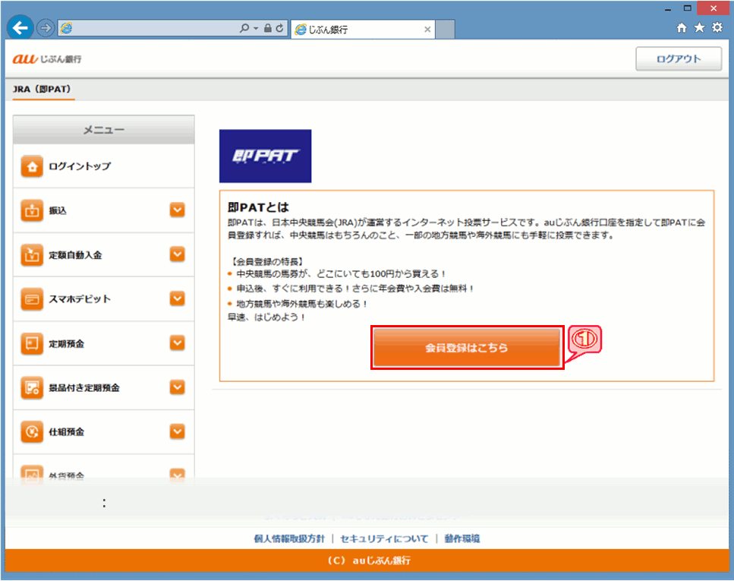
Task: Click the 仕組預金 icon
Action: (32, 431)
